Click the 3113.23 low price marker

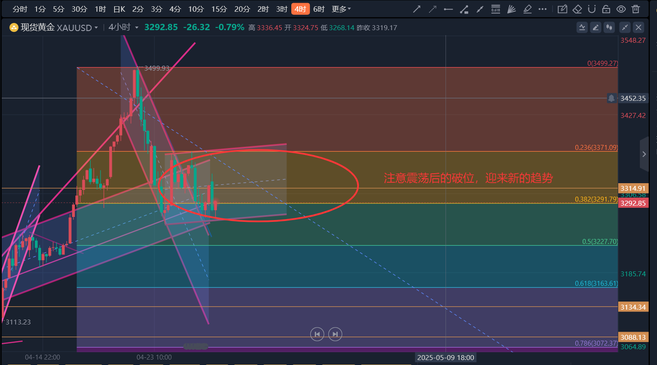[x=18, y=322]
